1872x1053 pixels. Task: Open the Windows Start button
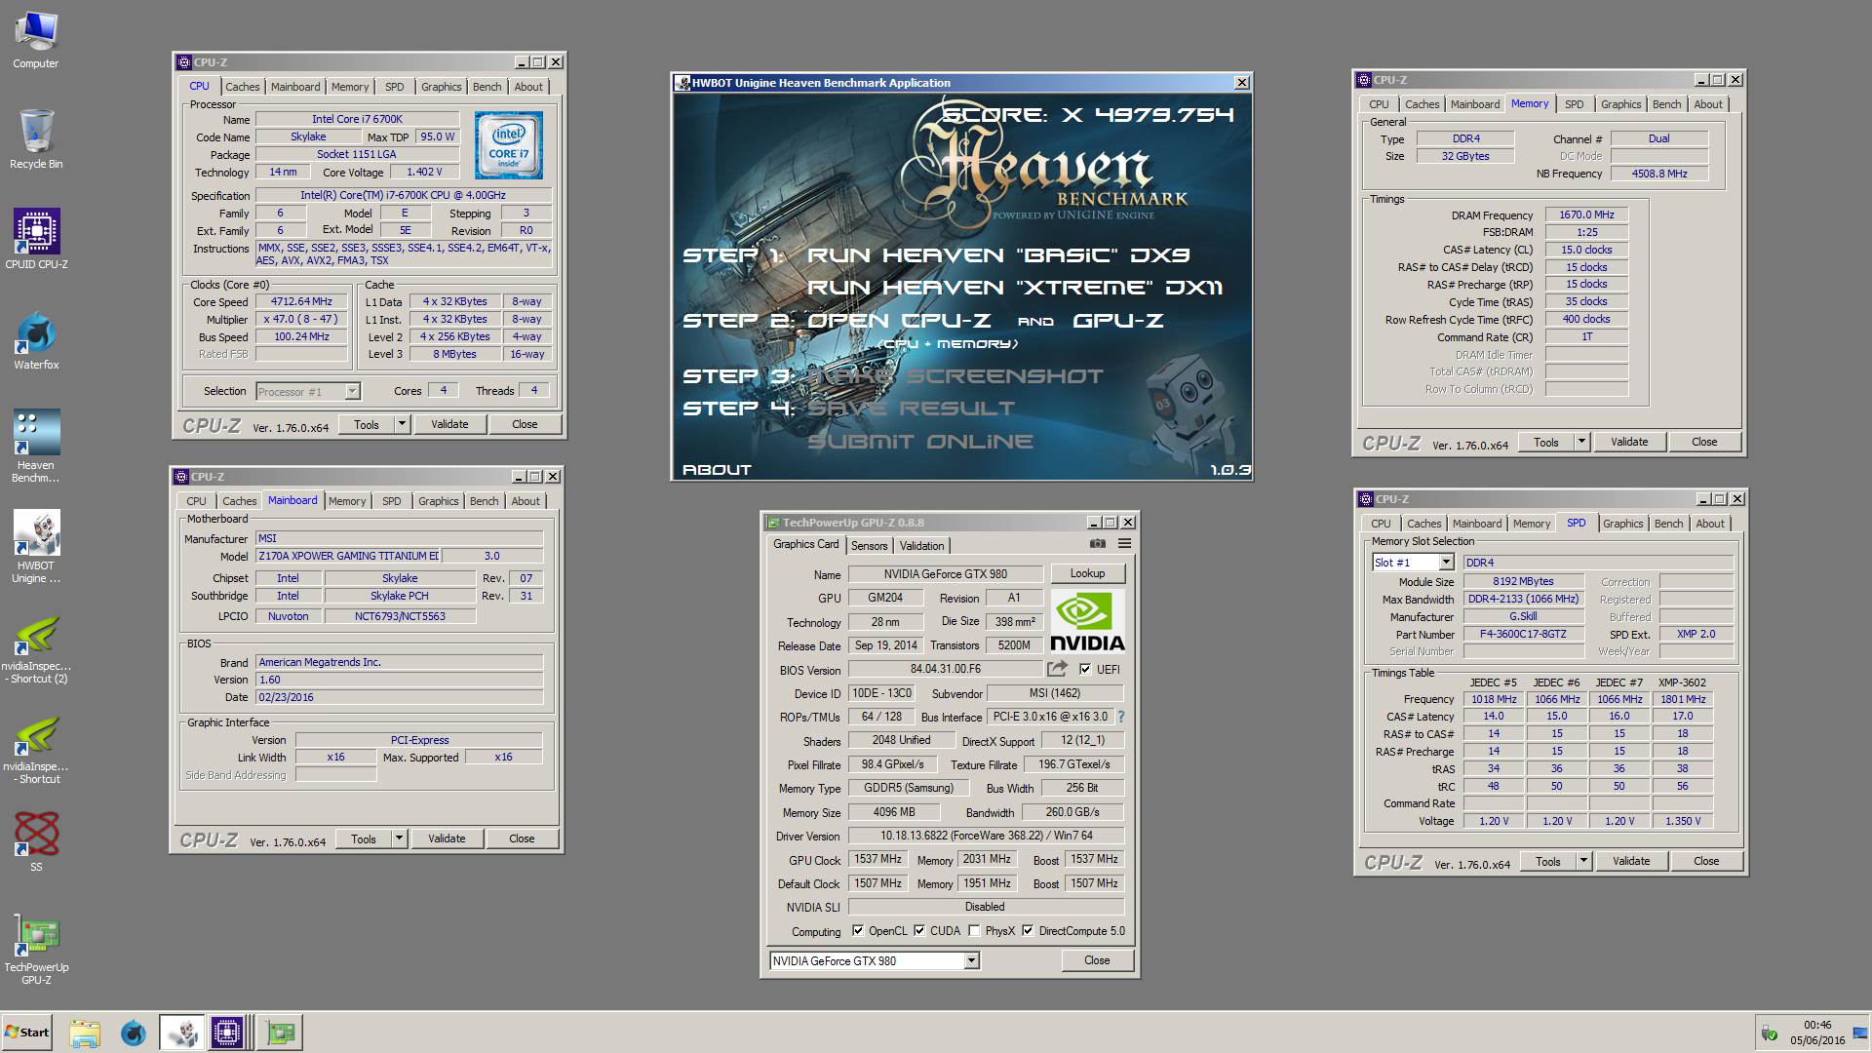(x=27, y=1033)
